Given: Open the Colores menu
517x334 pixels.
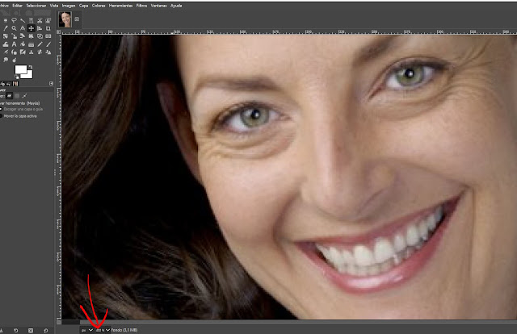Looking at the screenshot, I should click(x=99, y=6).
